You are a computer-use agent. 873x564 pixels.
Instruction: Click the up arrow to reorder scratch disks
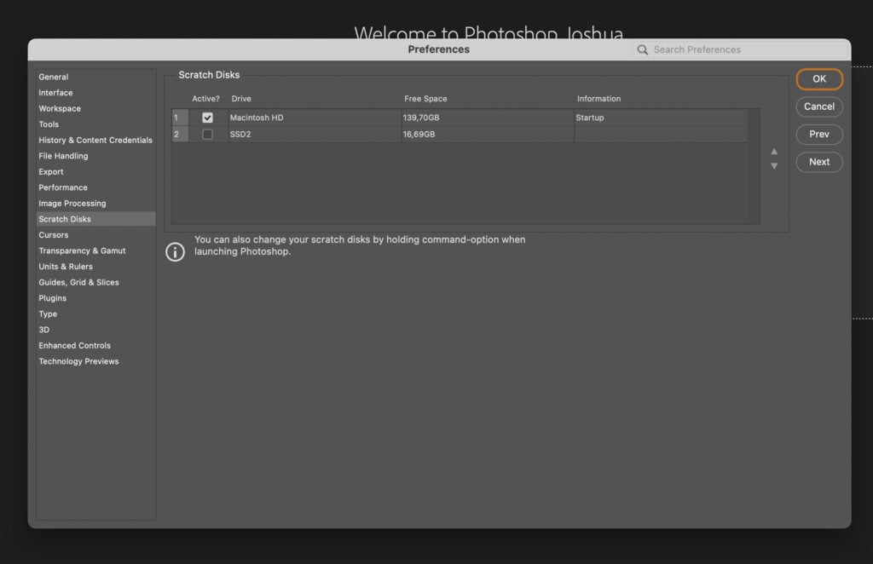(x=774, y=151)
